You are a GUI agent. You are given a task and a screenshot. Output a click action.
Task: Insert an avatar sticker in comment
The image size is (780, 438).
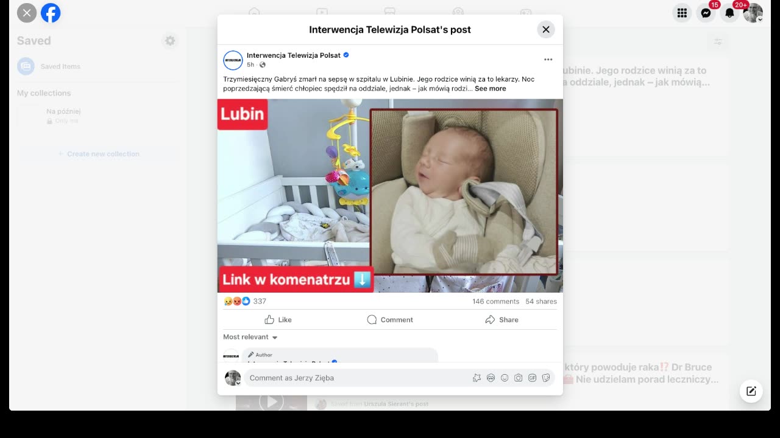tap(491, 378)
